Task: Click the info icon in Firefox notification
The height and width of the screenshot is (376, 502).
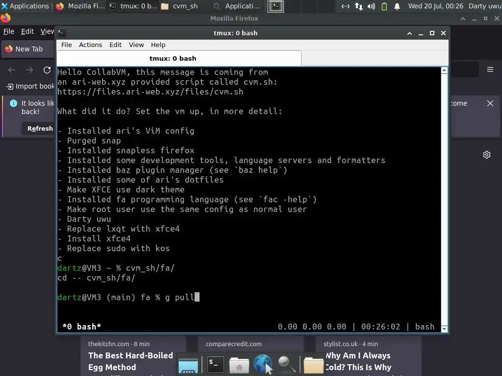Action: pos(13,103)
